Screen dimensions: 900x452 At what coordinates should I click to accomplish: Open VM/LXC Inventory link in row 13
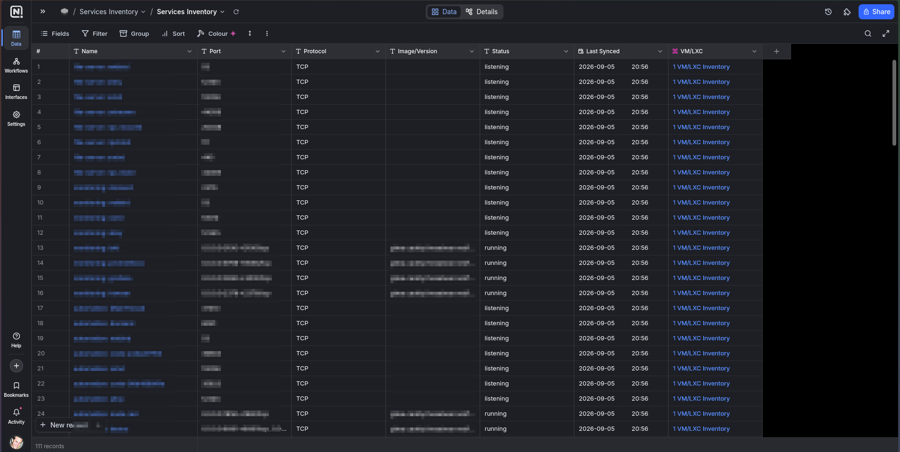pyautogui.click(x=701, y=248)
